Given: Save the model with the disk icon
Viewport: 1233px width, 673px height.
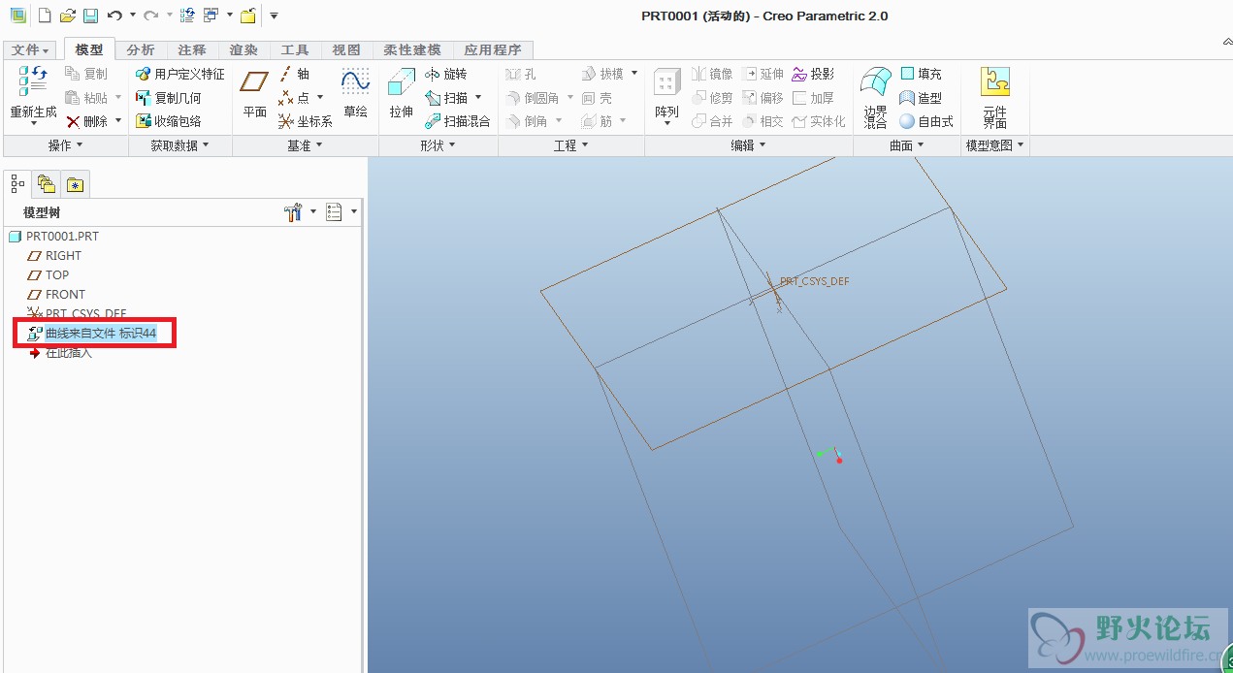Looking at the screenshot, I should pyautogui.click(x=90, y=16).
